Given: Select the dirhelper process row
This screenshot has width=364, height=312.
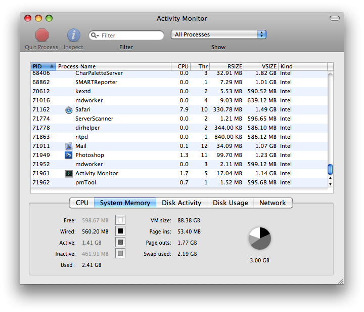Looking at the screenshot, I should [x=179, y=128].
